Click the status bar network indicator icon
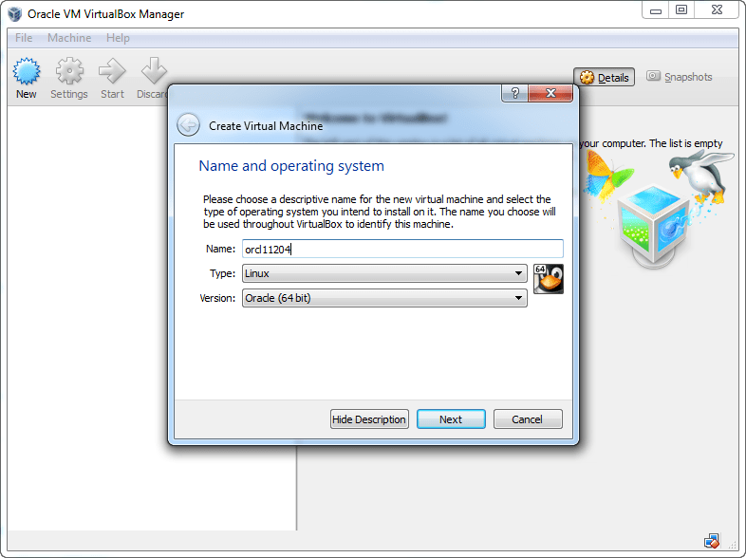The width and height of the screenshot is (746, 558). [x=712, y=541]
